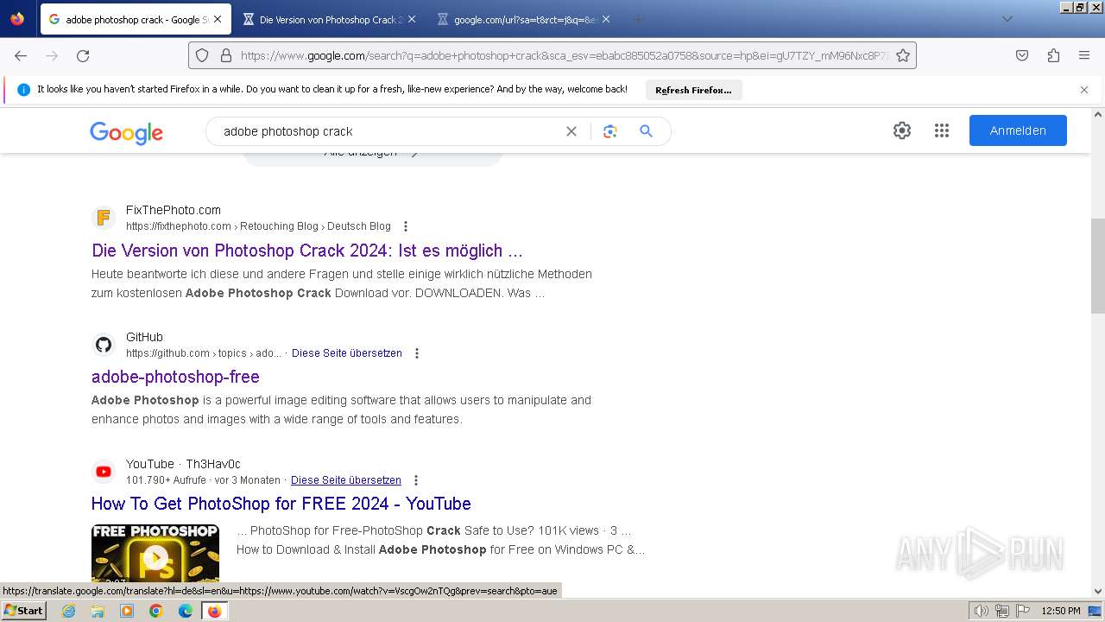The image size is (1105, 622).
Task: Go to Google homepage via logo
Action: 127,132
